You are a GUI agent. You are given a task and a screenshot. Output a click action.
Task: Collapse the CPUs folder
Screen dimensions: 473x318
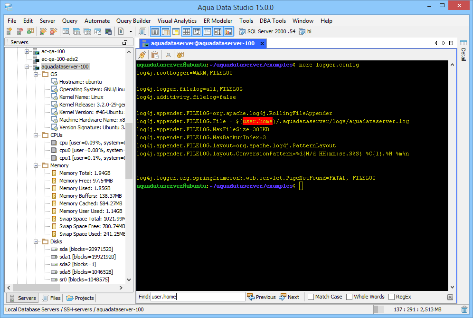pos(36,135)
